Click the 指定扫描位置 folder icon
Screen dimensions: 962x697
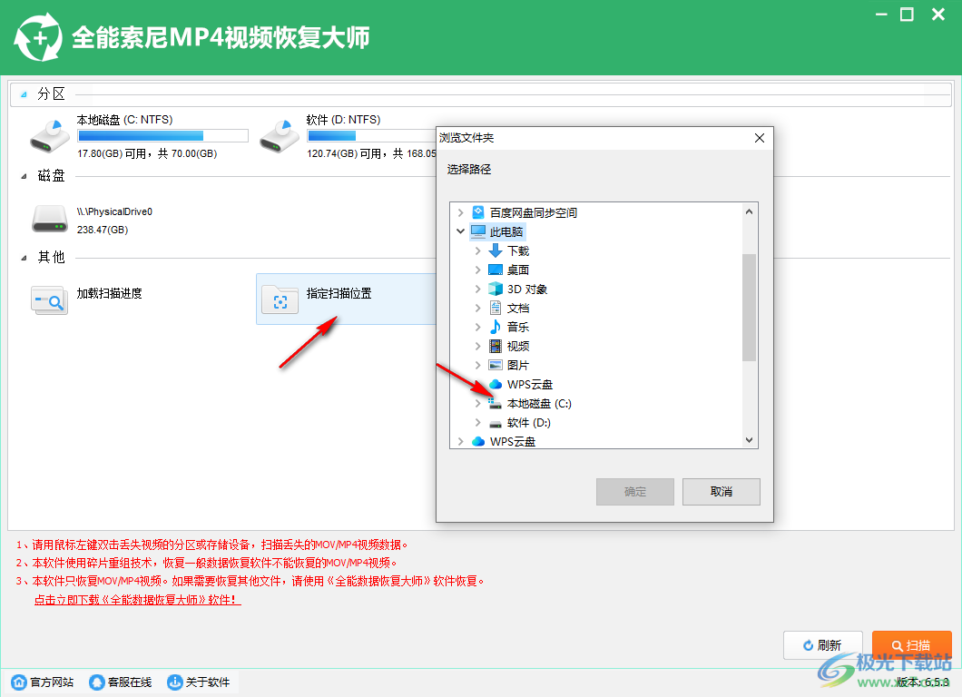point(280,299)
